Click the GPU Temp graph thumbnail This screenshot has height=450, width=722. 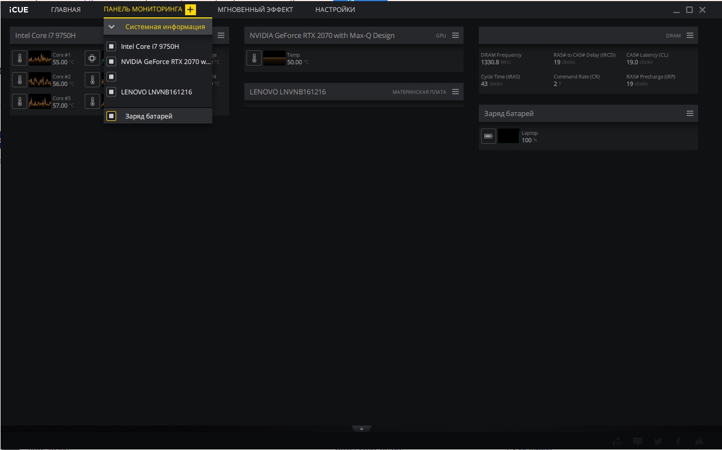tap(274, 58)
